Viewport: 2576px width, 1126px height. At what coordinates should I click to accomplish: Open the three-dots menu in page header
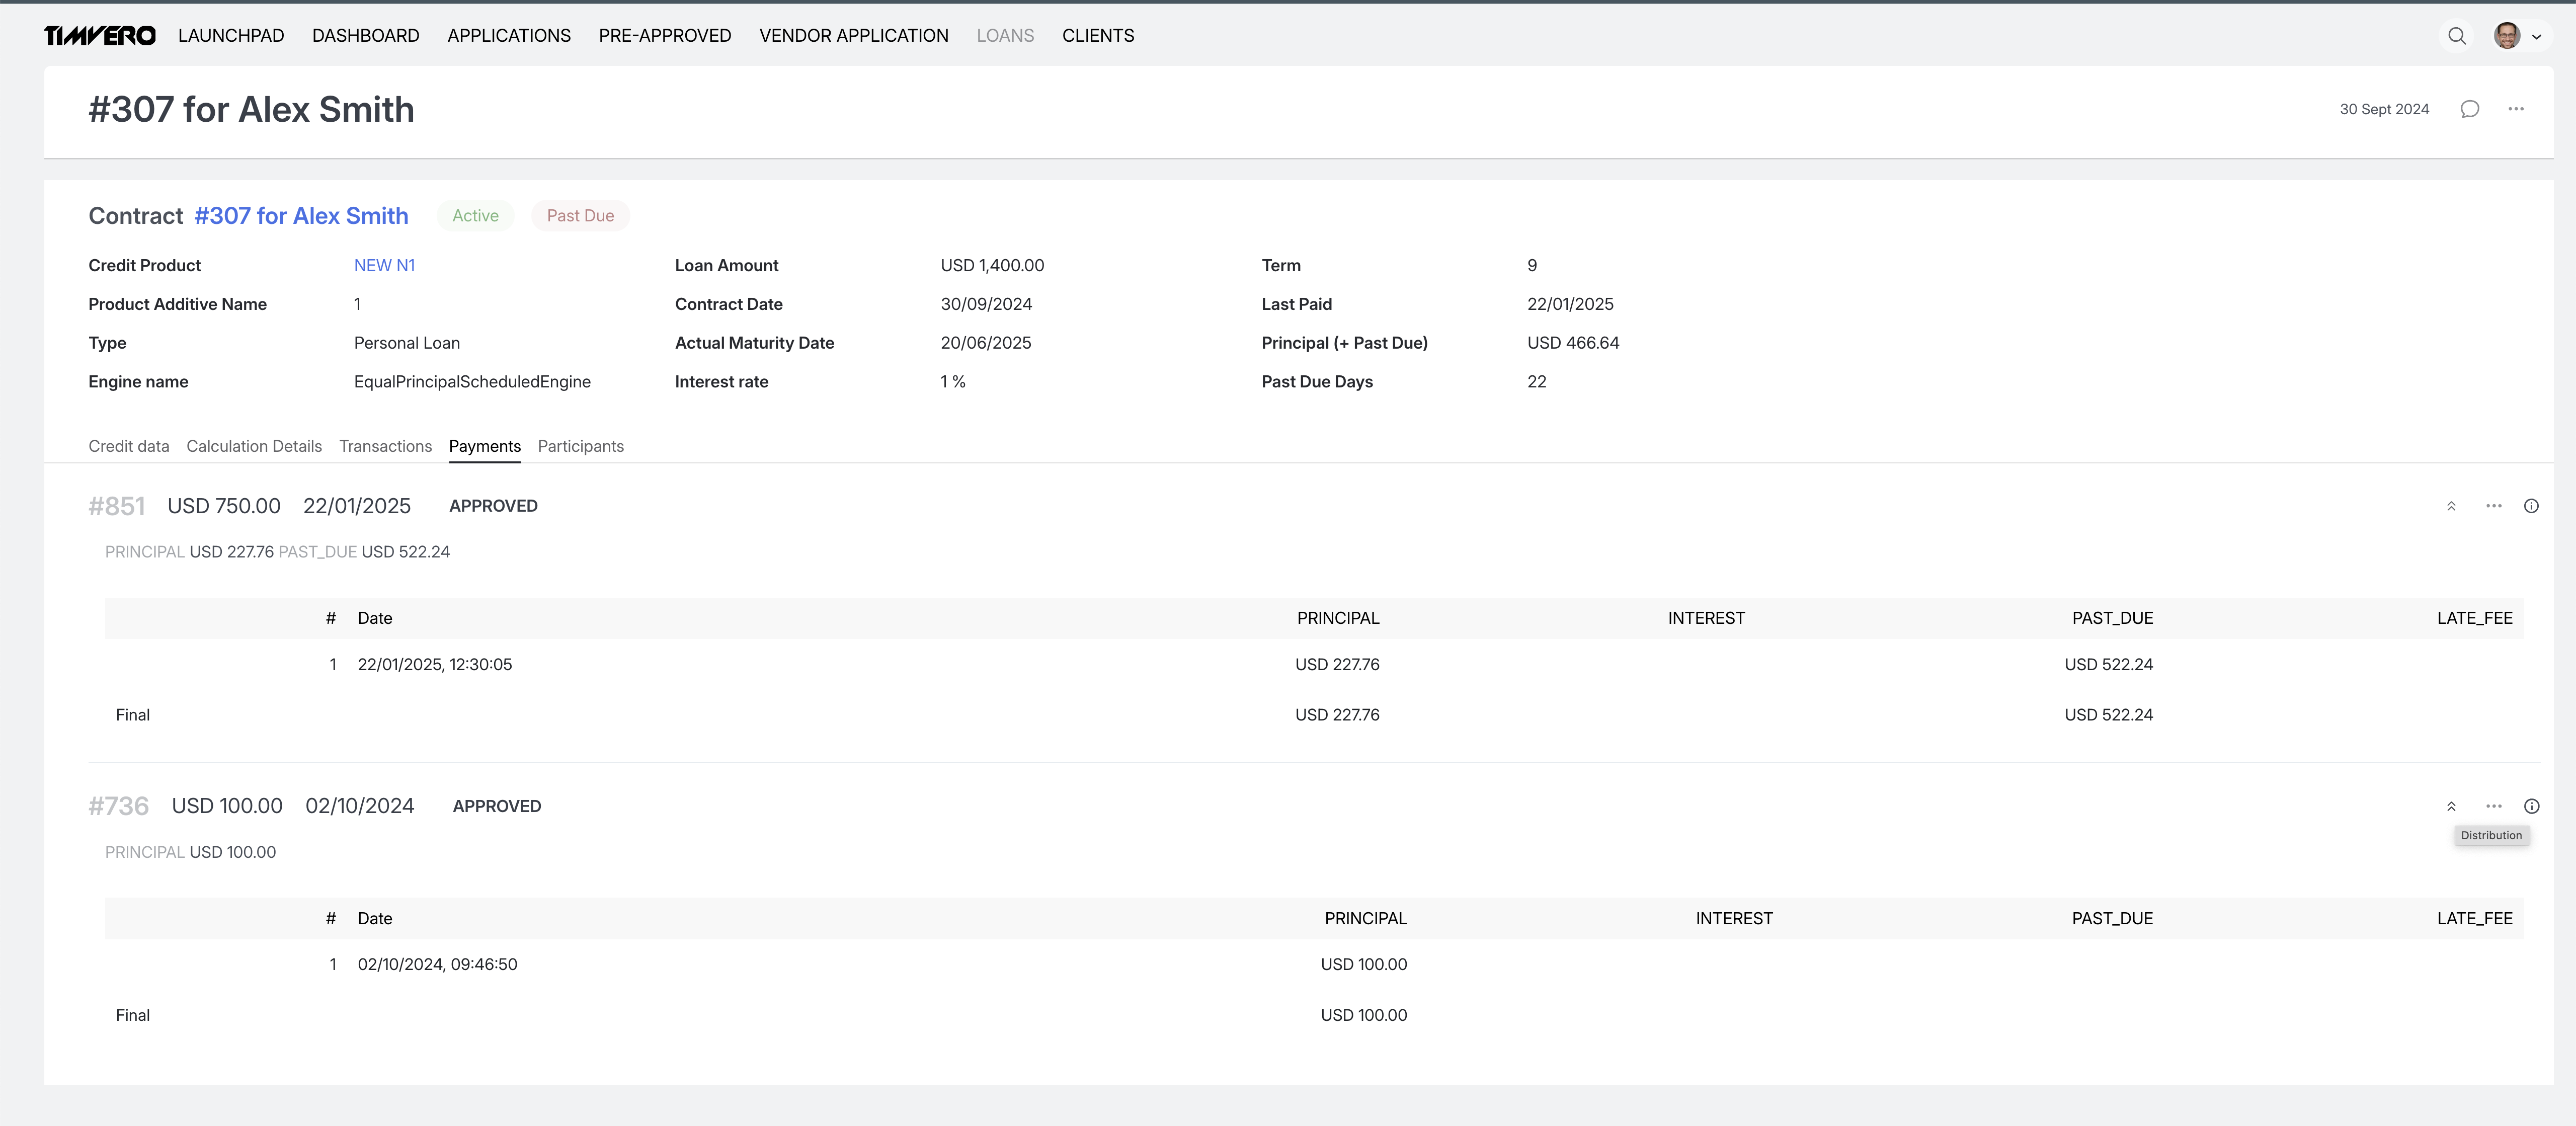point(2515,109)
